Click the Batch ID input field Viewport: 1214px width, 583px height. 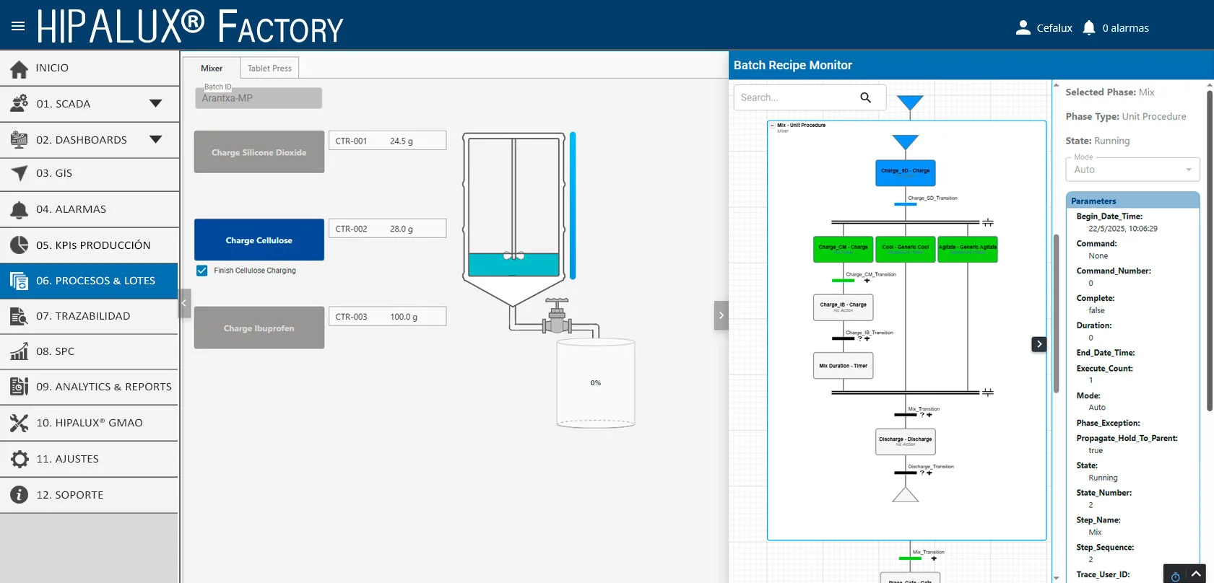pyautogui.click(x=259, y=98)
